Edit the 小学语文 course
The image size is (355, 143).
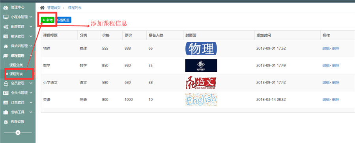[x=326, y=83]
